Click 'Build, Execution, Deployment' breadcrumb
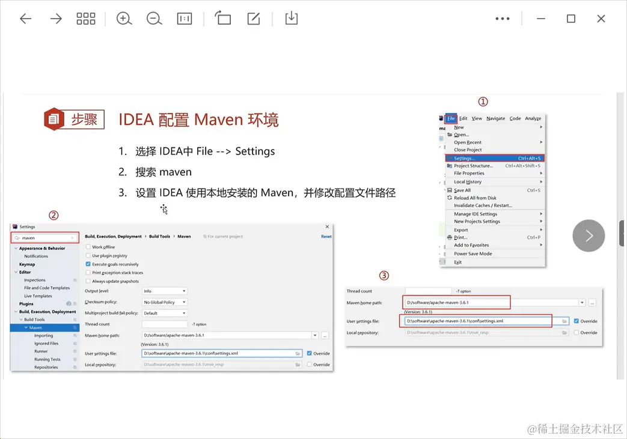 click(113, 237)
